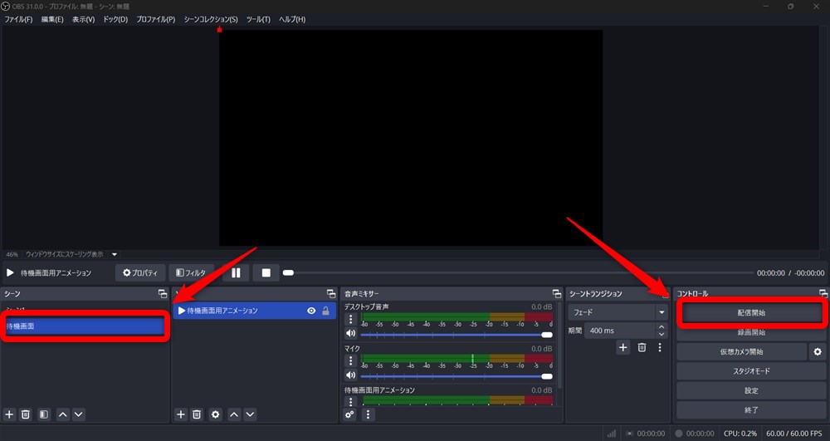Open the ファイル(F) menu

click(18, 19)
